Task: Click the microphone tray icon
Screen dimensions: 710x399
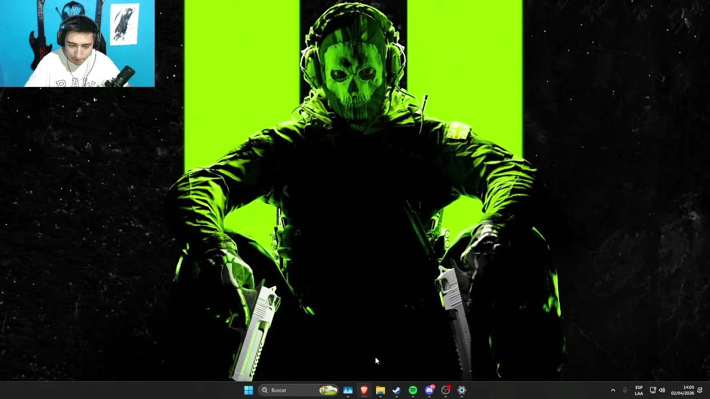Action: coord(625,390)
